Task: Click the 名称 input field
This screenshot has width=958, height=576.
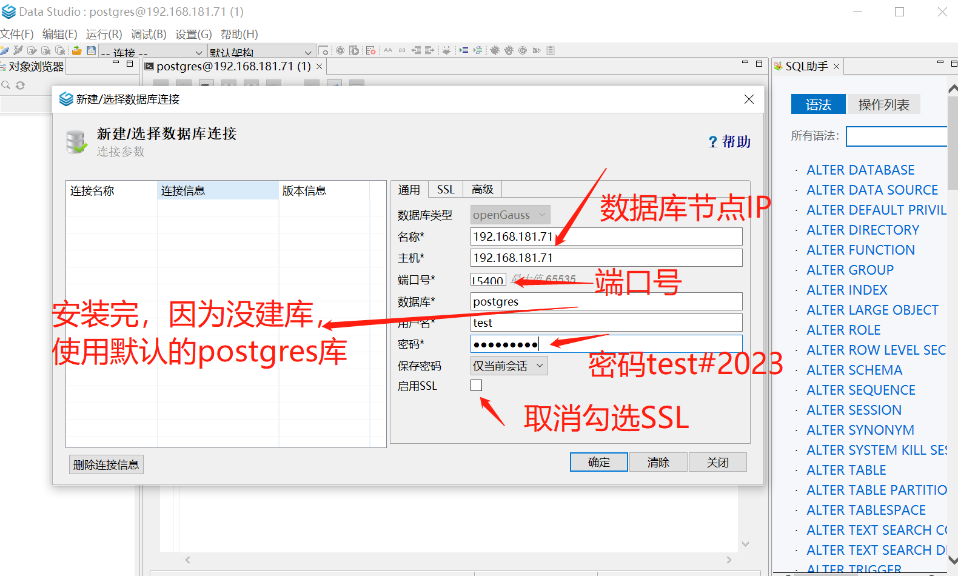Action: click(x=606, y=236)
